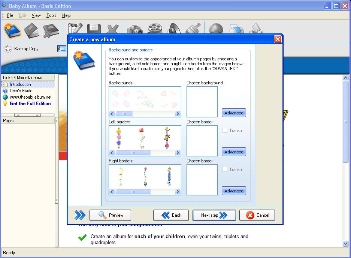The image size is (351, 258).
Task: Click the new album book icon in the toolbar
Action: (12, 31)
